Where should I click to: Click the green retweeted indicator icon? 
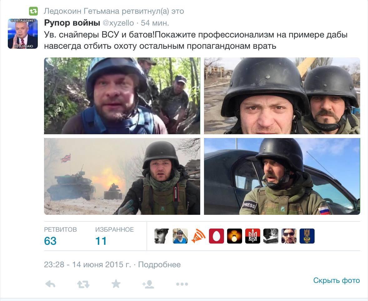pyautogui.click(x=33, y=11)
